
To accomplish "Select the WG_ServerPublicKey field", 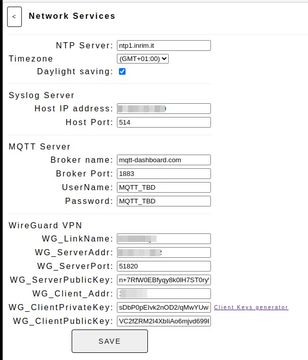I will pyautogui.click(x=164, y=280).
